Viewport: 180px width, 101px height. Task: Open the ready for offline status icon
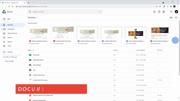tap(154, 12)
